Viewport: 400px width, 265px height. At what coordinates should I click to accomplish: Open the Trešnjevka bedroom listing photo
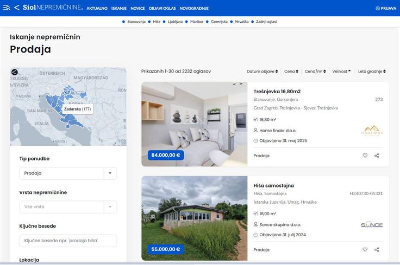pyautogui.click(x=195, y=124)
